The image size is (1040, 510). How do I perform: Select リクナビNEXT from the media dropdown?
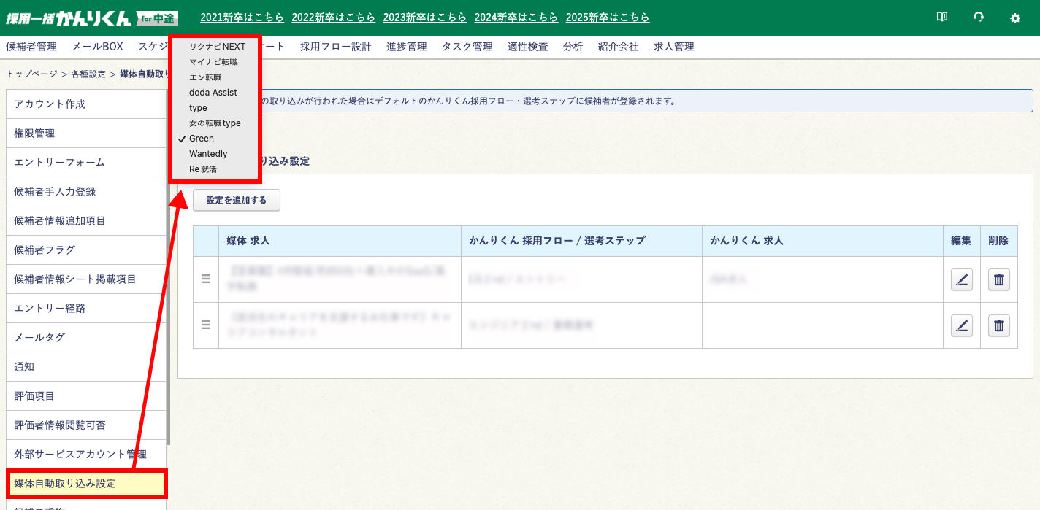pyautogui.click(x=217, y=47)
